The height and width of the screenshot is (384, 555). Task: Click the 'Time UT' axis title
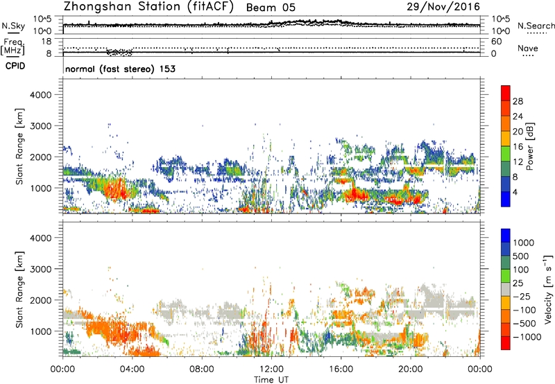pyautogui.click(x=271, y=380)
